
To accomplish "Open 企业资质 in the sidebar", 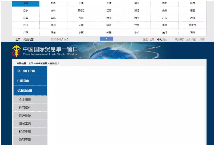I will [30, 100].
